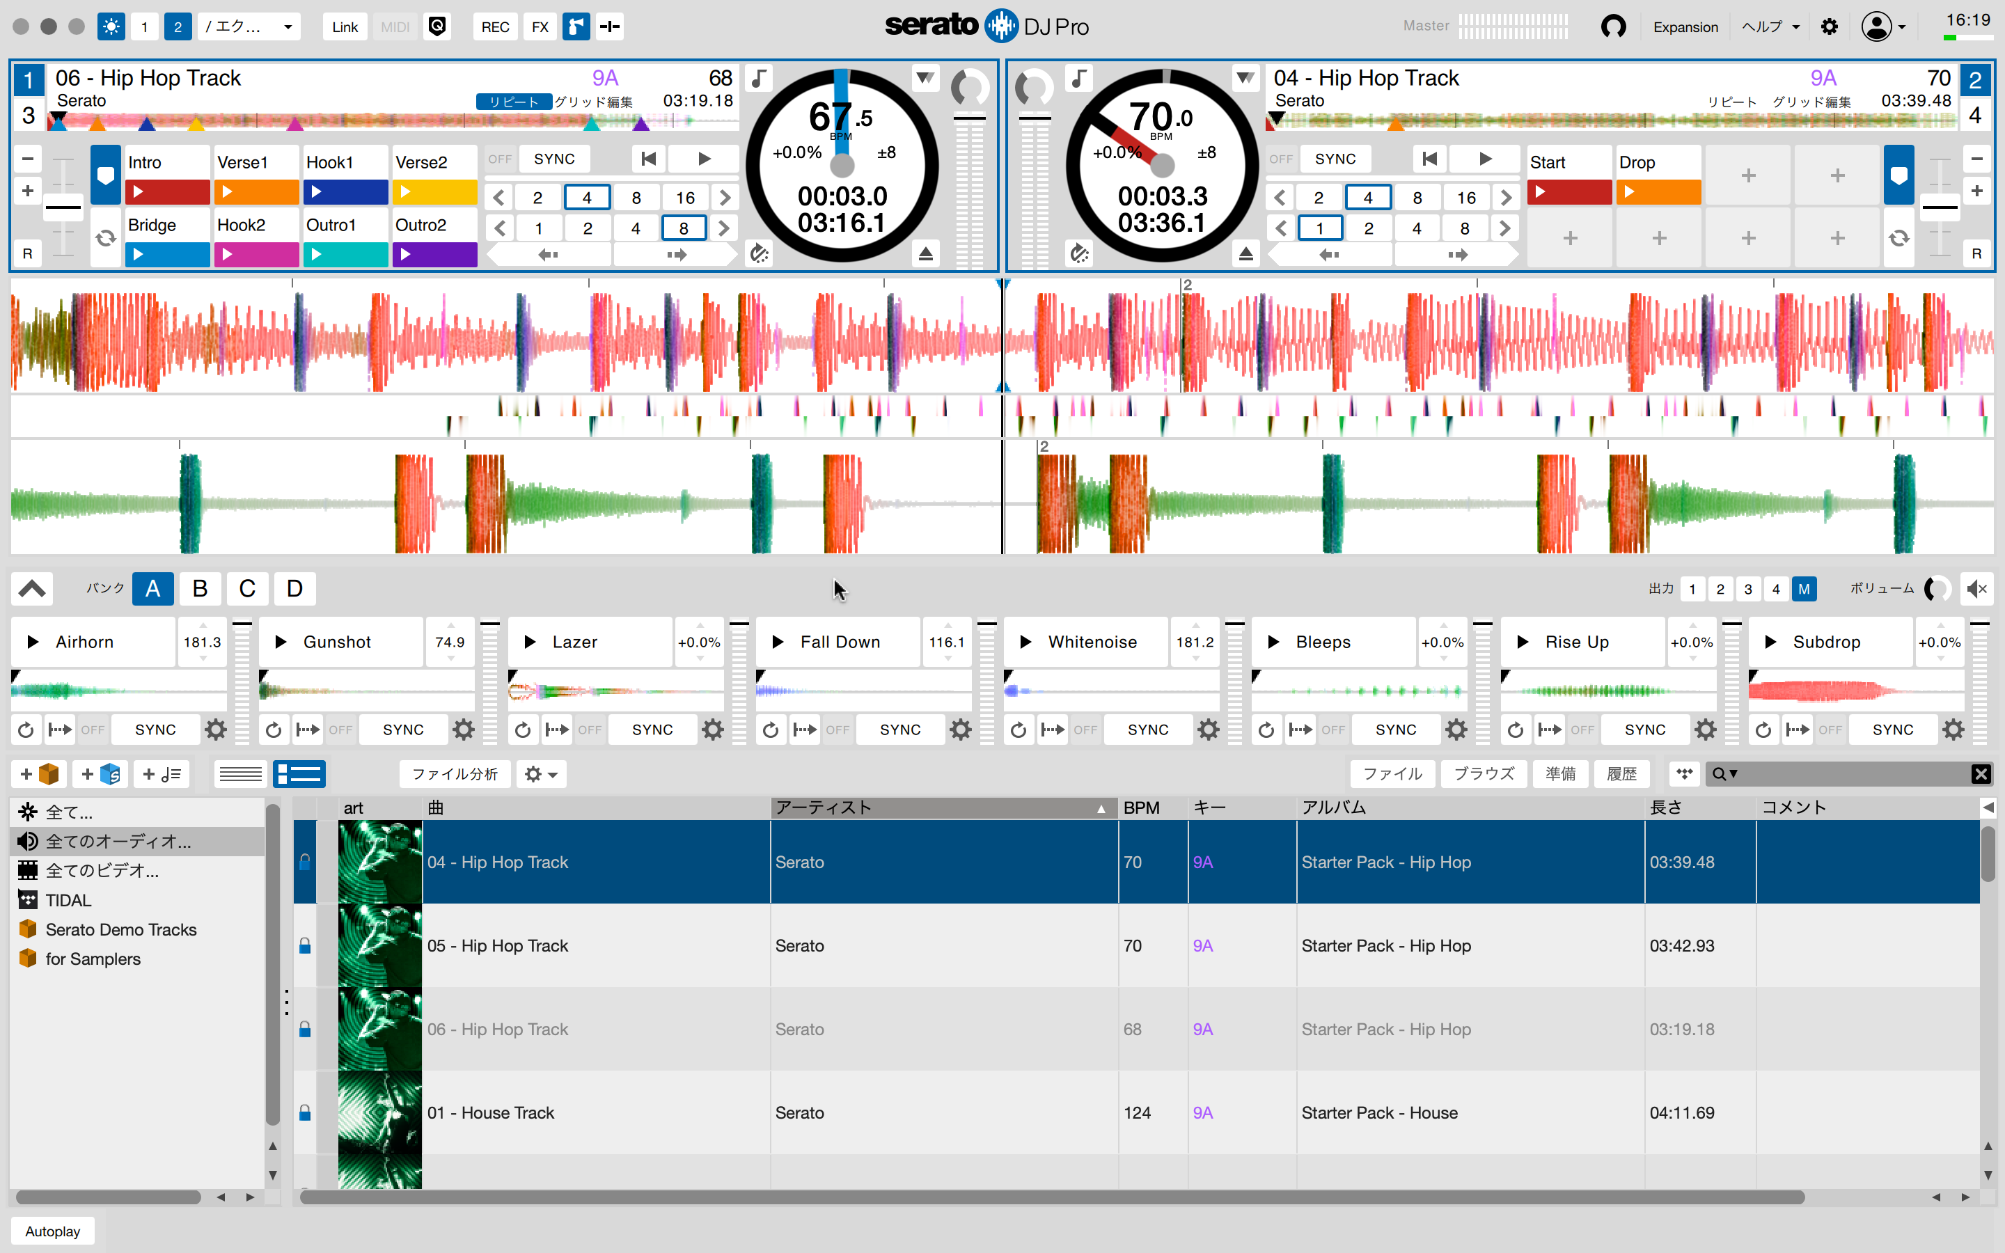The image size is (2005, 1253).
Task: Enable SYNC on the left deck
Action: [554, 158]
